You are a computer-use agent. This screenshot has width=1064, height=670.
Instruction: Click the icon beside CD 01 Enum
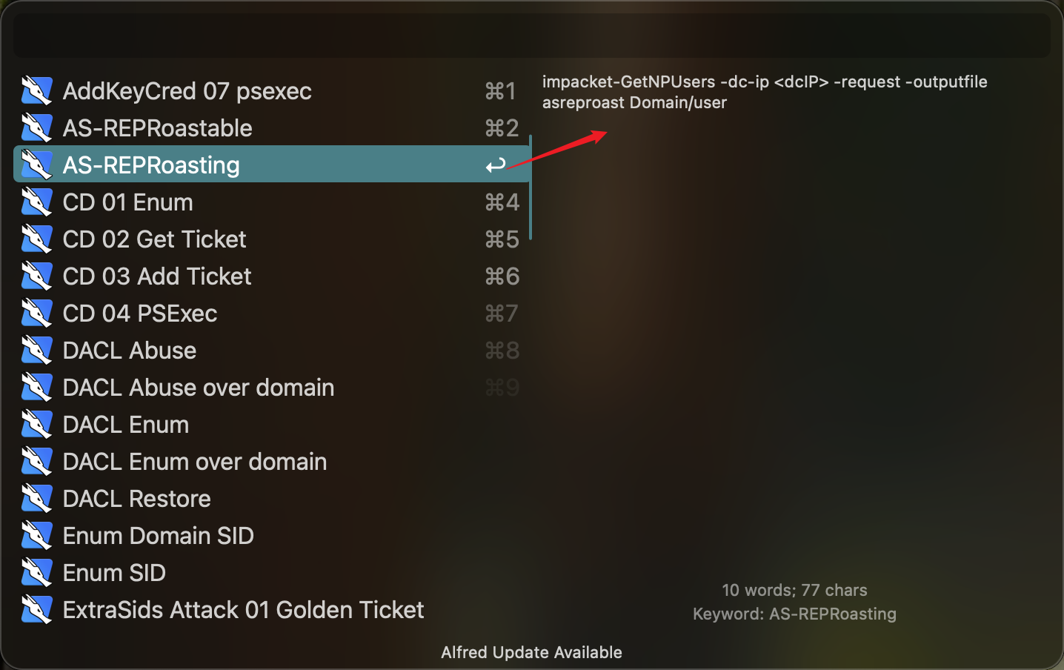point(36,202)
